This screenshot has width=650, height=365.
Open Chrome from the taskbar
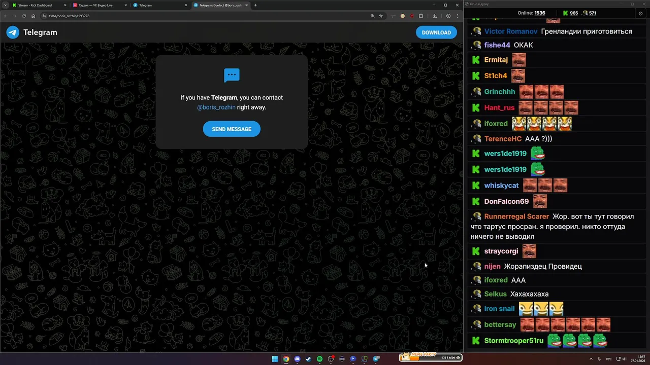point(286,359)
